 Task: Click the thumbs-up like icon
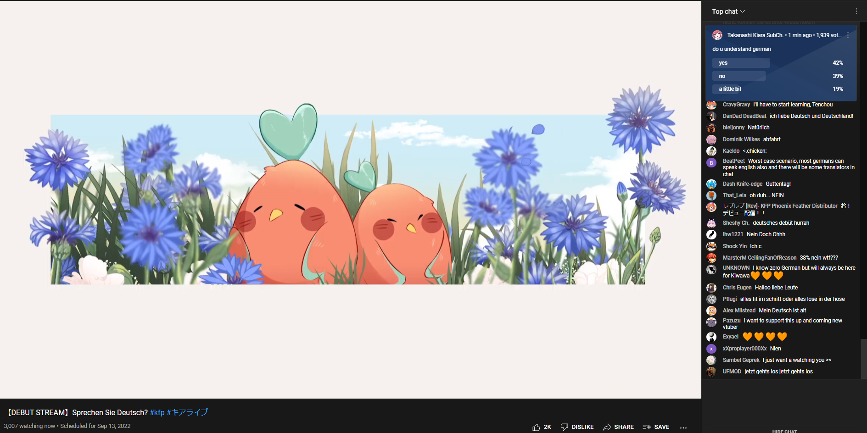(x=536, y=427)
